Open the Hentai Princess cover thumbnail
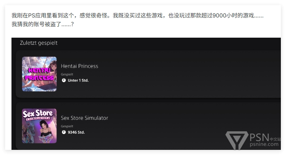 (39, 74)
